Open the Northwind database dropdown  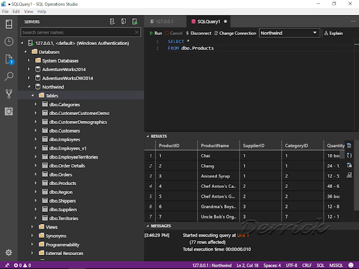point(289,33)
